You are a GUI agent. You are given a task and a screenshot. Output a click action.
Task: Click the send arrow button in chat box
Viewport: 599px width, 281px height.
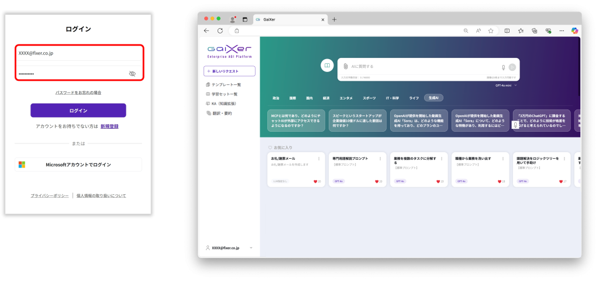pos(512,67)
